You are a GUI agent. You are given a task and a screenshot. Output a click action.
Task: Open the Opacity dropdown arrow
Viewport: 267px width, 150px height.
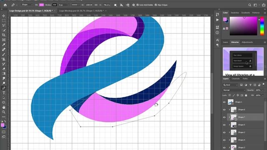[262, 90]
